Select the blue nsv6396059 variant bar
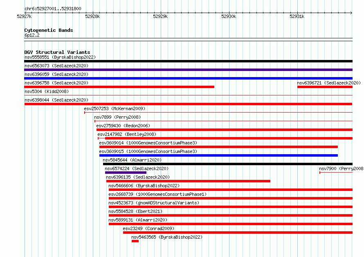This screenshot has height=257, width=364. (188, 78)
